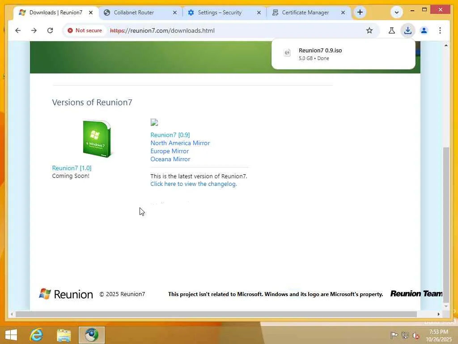
Task: Open the profile avatar menu
Action: click(x=424, y=30)
